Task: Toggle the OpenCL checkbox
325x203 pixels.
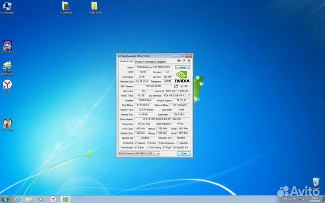Action: (x=136, y=143)
